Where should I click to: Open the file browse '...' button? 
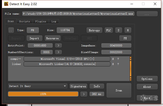147,14
